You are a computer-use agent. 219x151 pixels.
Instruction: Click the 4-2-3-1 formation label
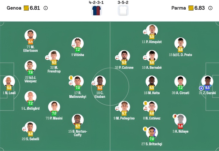click(96, 2)
